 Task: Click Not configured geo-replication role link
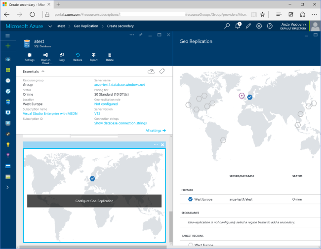106,104
